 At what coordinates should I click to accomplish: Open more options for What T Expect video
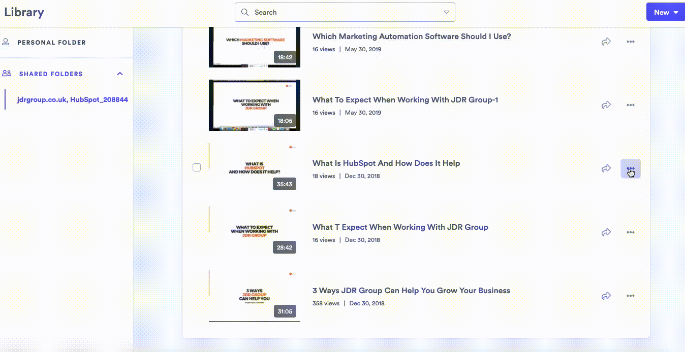pos(631,232)
